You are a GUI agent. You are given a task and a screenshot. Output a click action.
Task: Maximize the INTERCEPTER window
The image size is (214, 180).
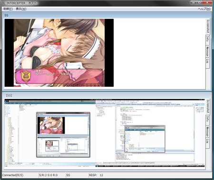pyautogui.click(x=199, y=2)
